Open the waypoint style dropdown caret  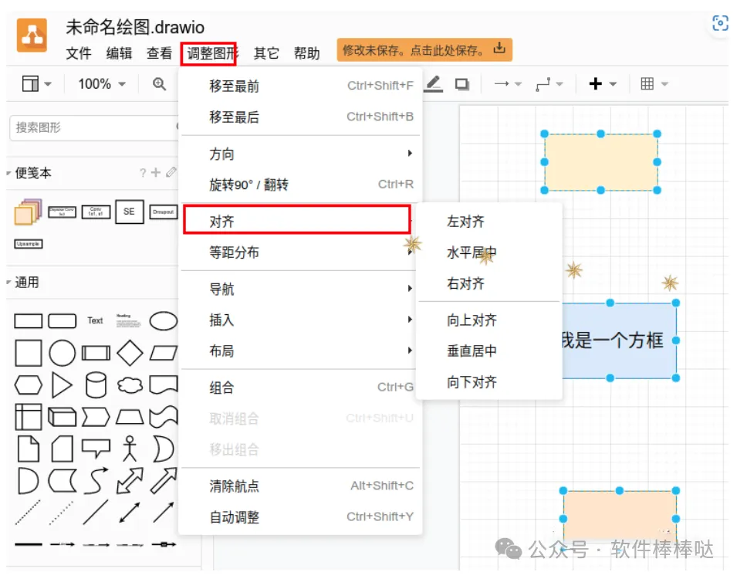560,84
